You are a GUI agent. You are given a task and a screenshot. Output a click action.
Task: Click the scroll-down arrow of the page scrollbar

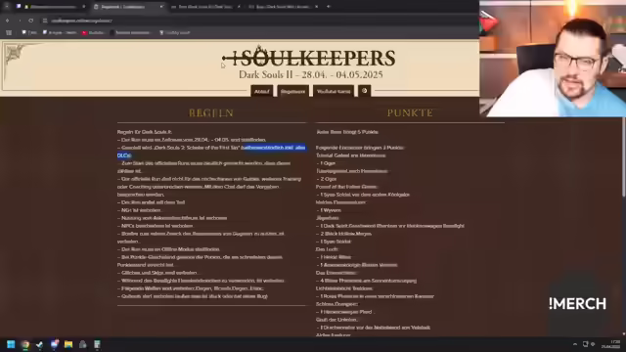point(624,334)
